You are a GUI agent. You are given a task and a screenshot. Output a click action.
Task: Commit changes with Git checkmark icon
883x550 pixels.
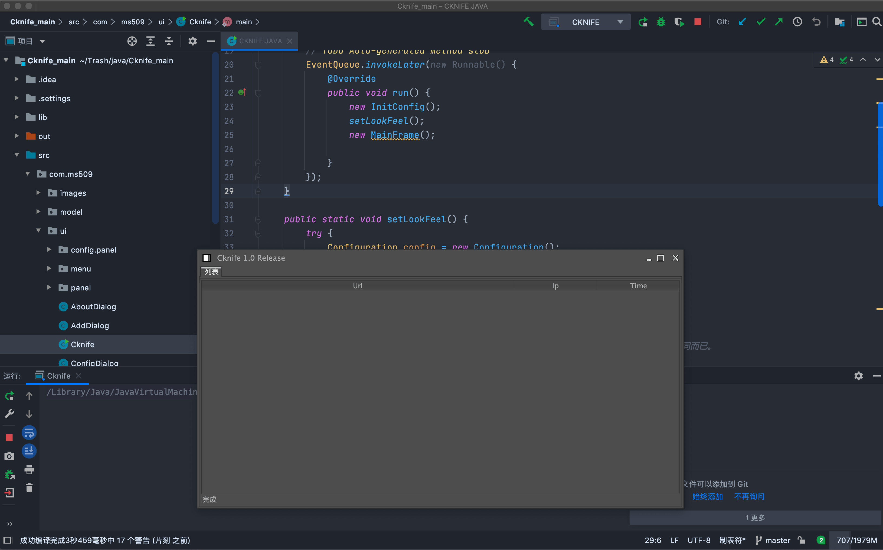click(761, 22)
